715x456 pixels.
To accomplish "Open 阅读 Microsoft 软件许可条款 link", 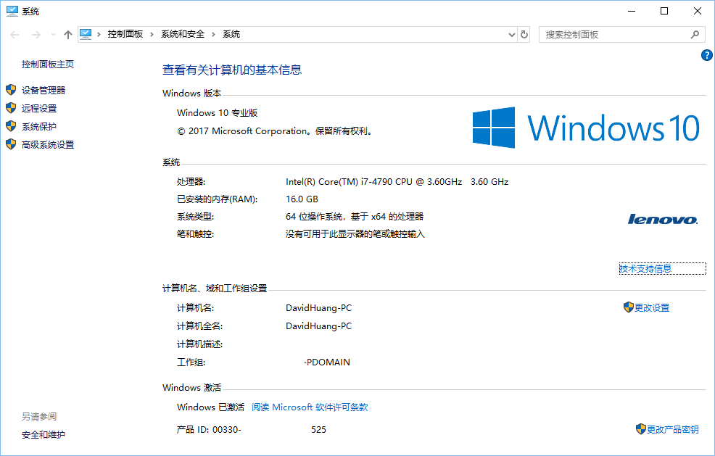I will click(x=310, y=407).
